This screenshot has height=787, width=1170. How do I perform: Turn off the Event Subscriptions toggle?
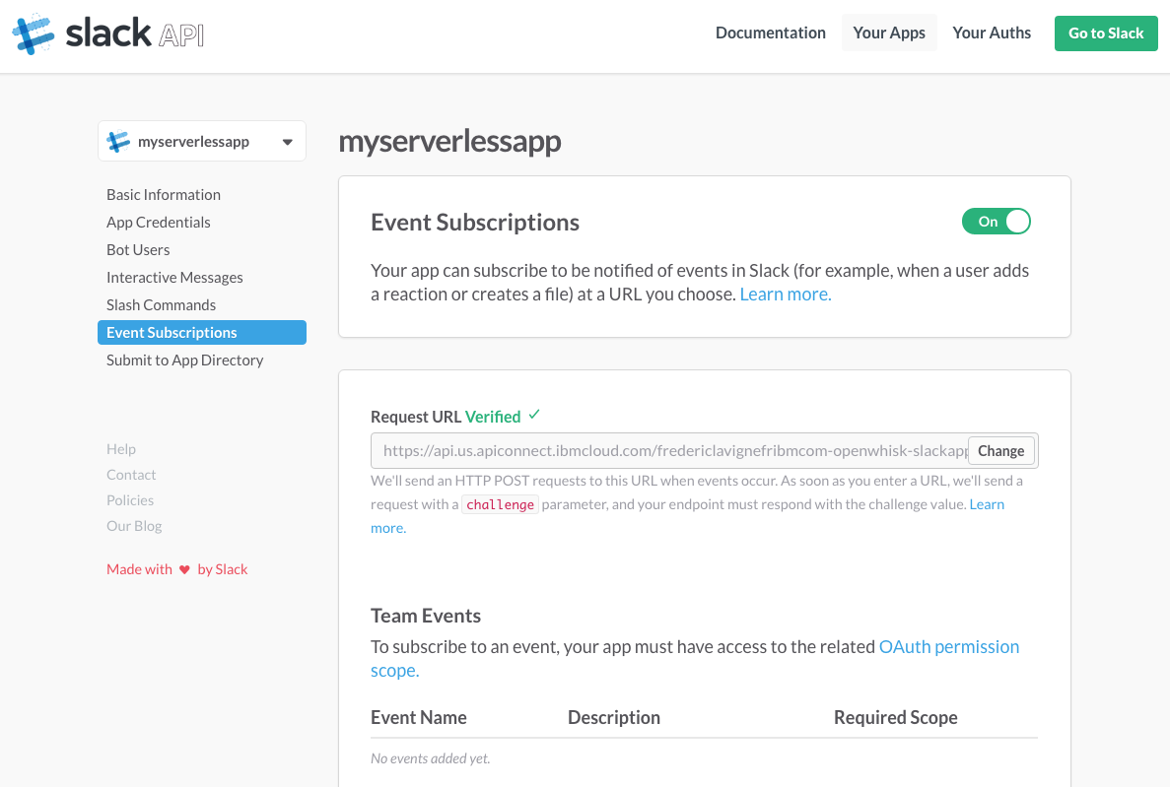[997, 222]
